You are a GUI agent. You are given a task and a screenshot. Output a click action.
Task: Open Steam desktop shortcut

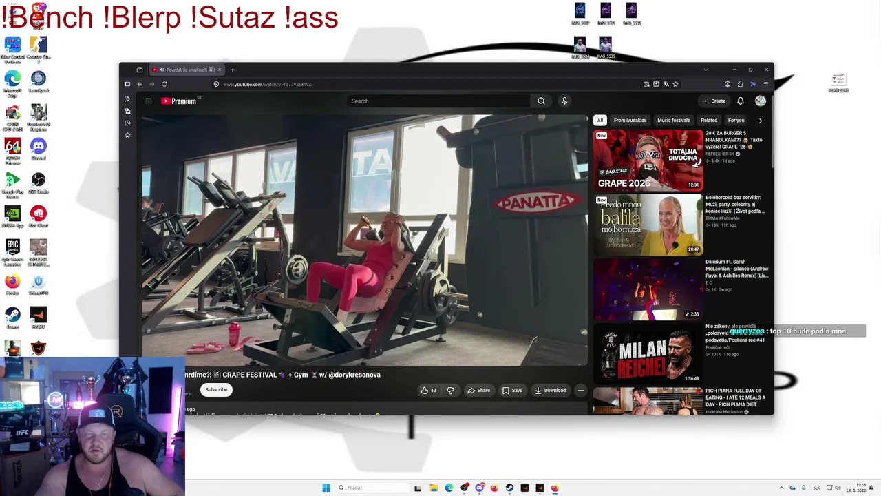point(12,317)
